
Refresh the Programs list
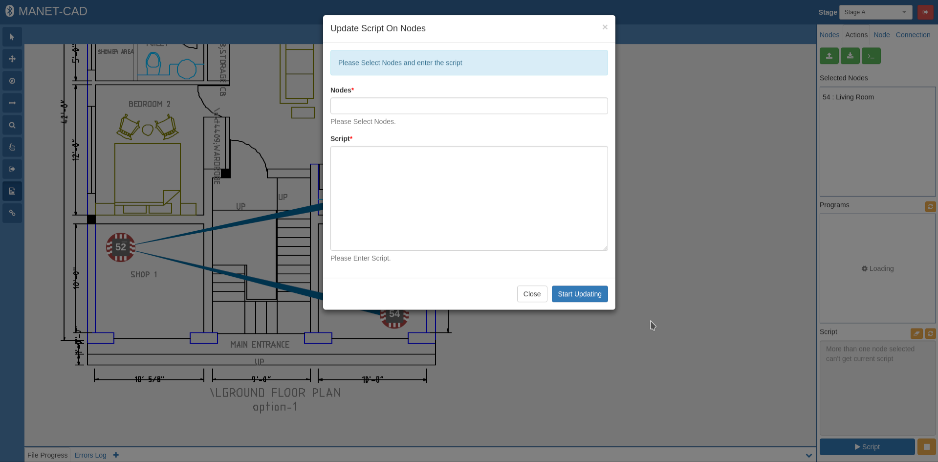931,206
